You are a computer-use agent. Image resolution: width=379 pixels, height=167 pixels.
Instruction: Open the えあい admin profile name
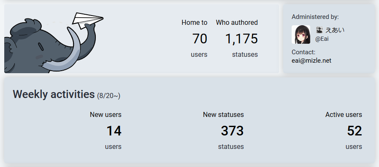point(335,30)
